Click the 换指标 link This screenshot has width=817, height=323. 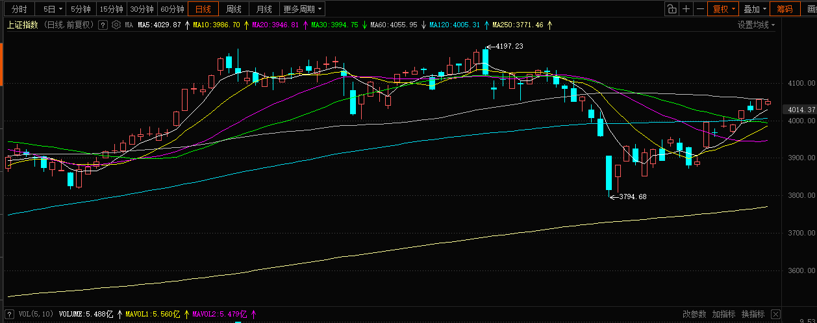753,314
